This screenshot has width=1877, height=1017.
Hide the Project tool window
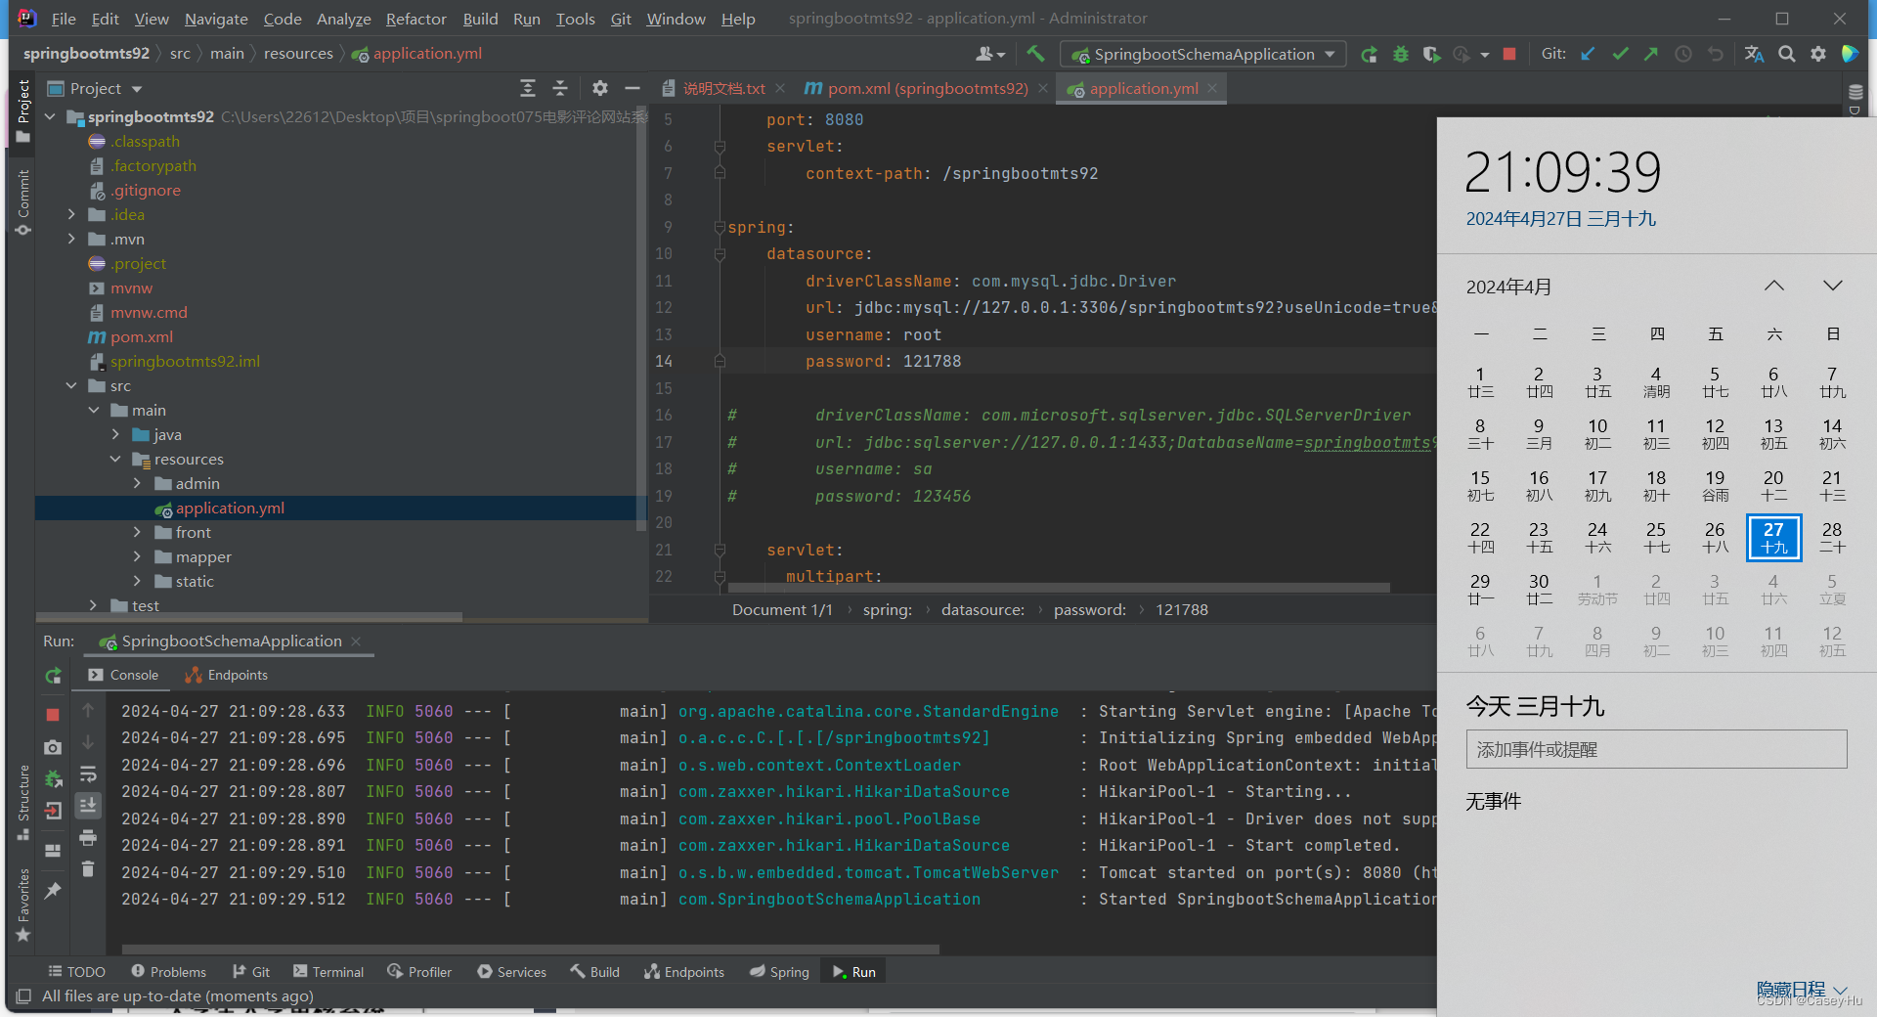coord(633,88)
